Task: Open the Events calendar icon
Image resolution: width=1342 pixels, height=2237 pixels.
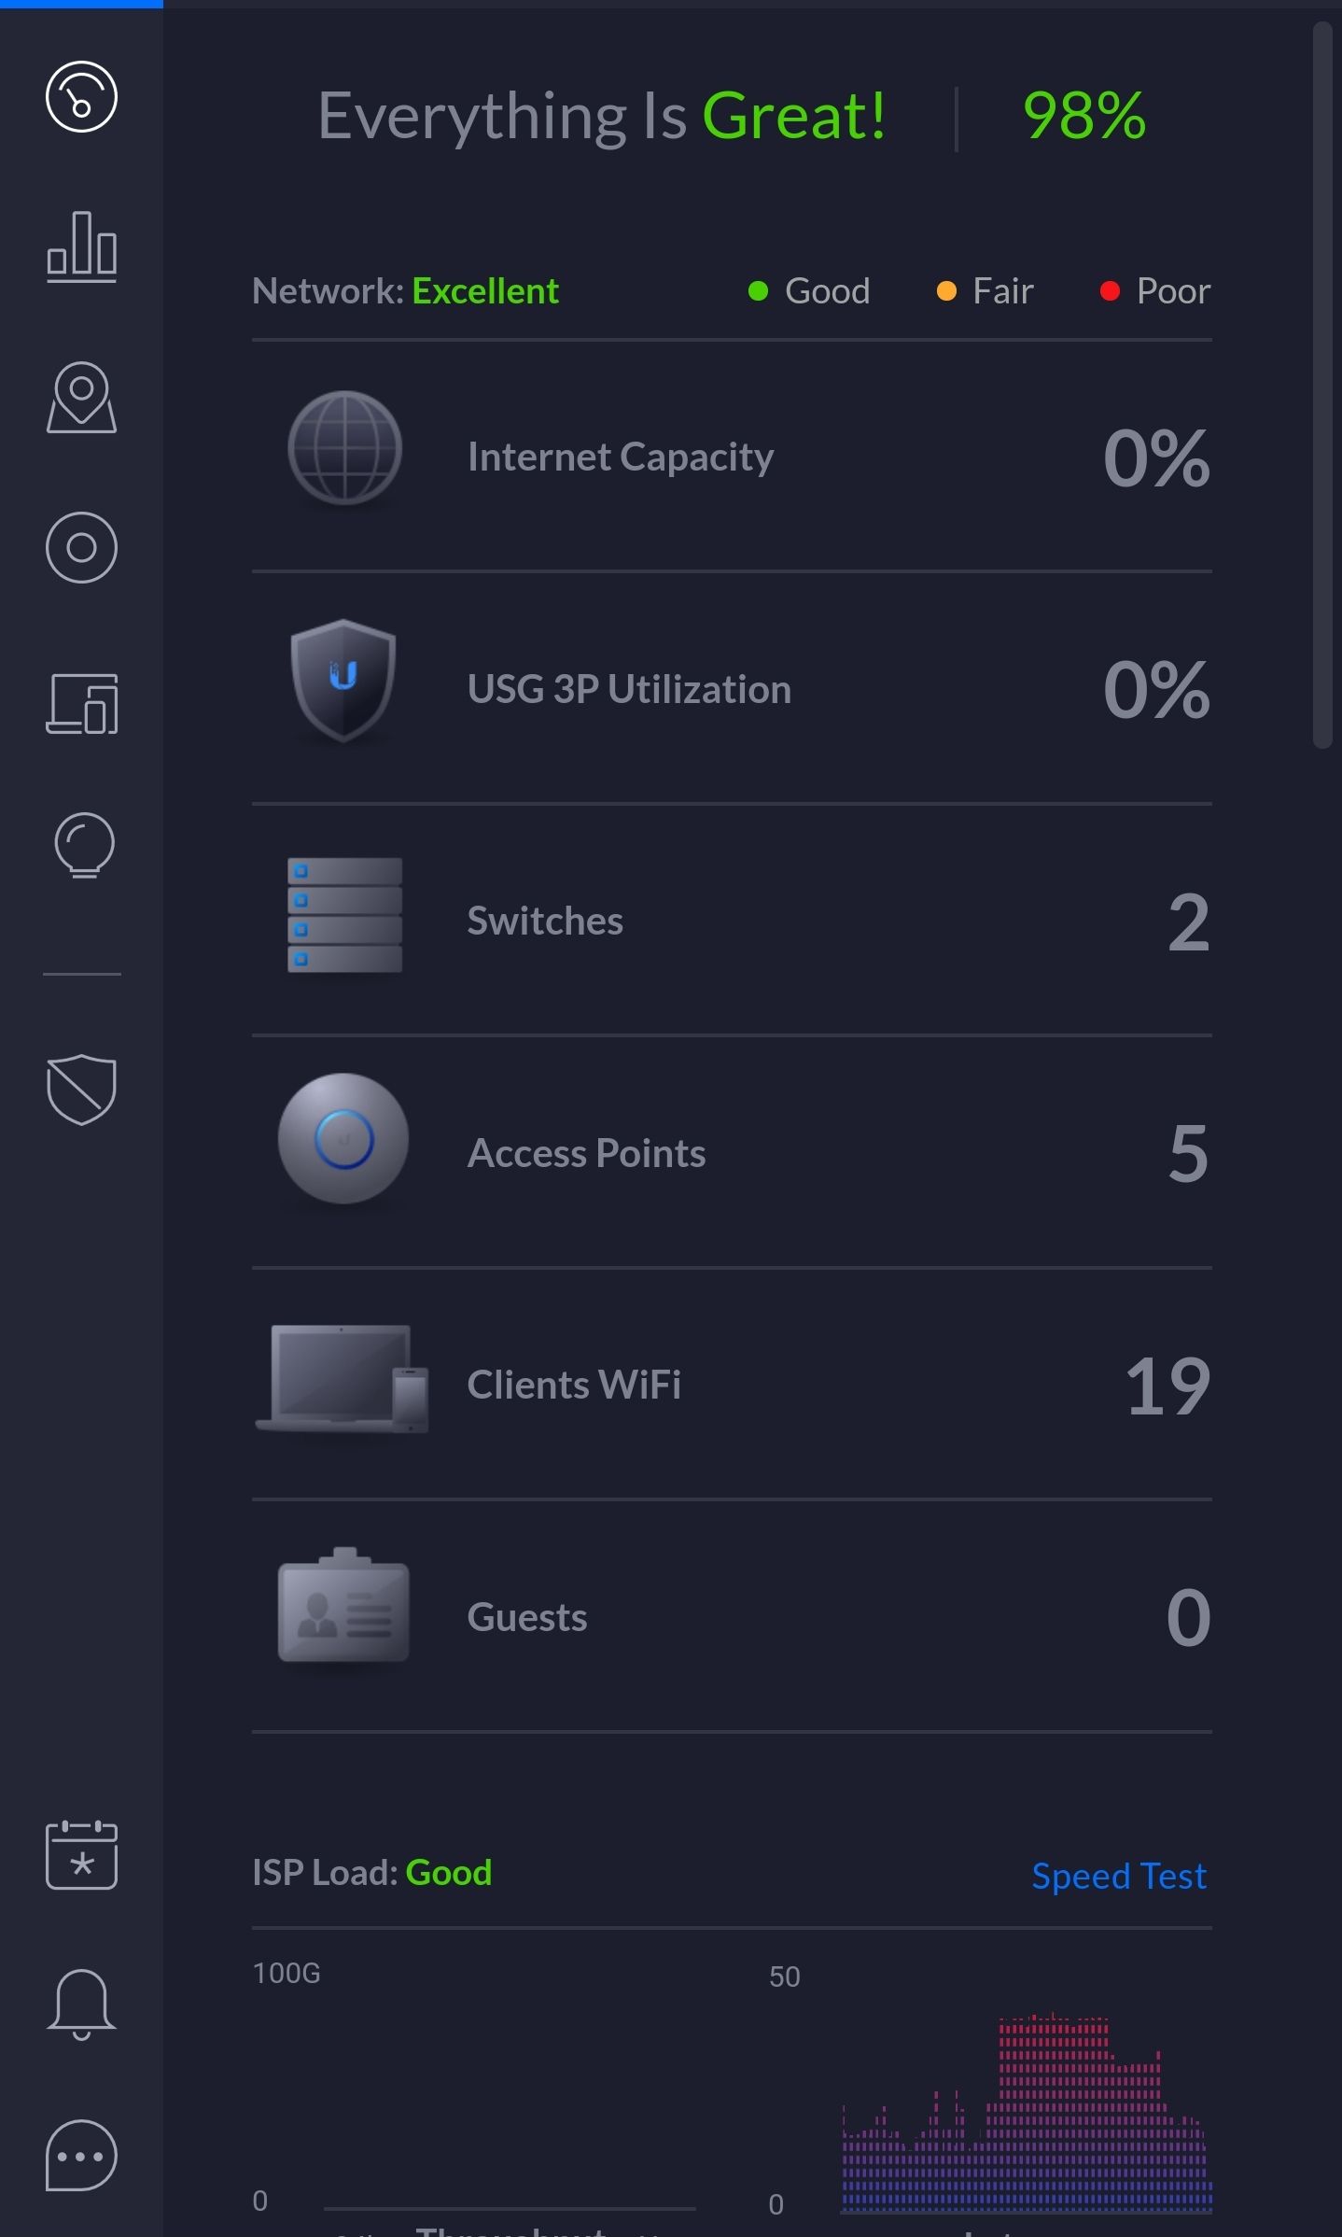Action: [81, 1854]
